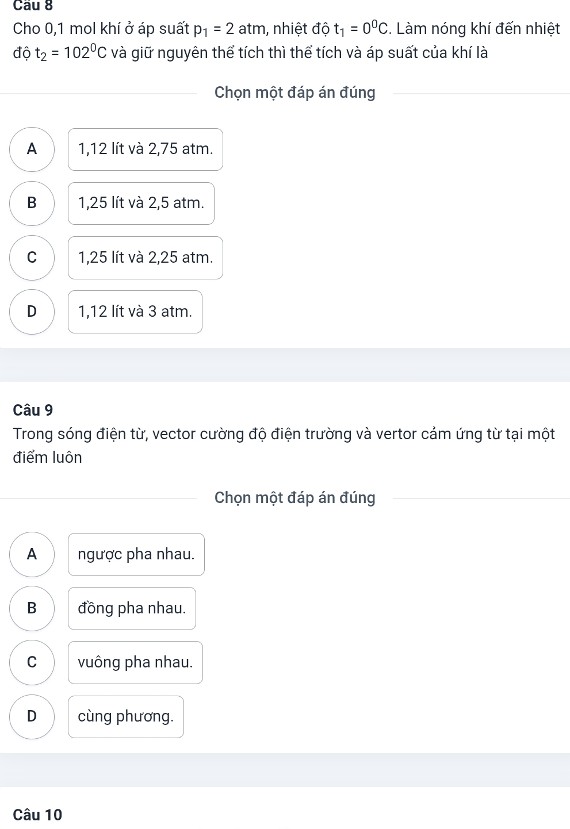Choose answer '1,12 lít và 2,75 atm.'

pos(146,149)
